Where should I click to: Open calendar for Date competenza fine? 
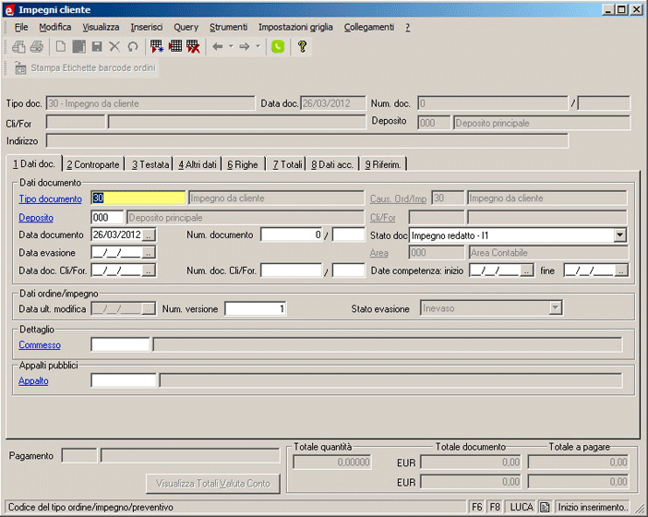pos(621,271)
